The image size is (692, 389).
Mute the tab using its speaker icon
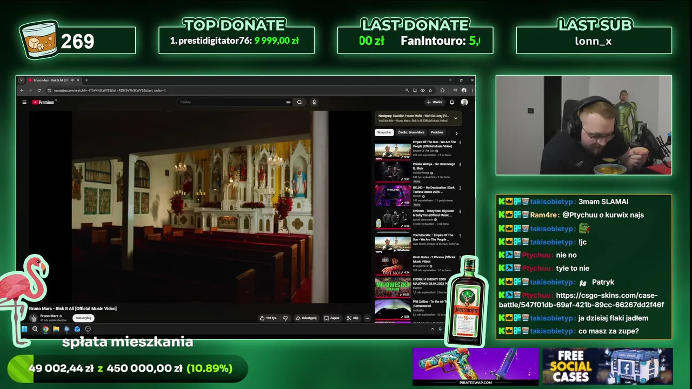[73, 80]
